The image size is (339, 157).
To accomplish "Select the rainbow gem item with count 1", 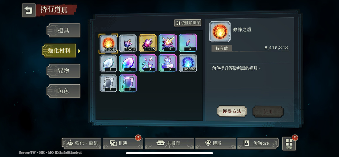I will pyautogui.click(x=128, y=63).
